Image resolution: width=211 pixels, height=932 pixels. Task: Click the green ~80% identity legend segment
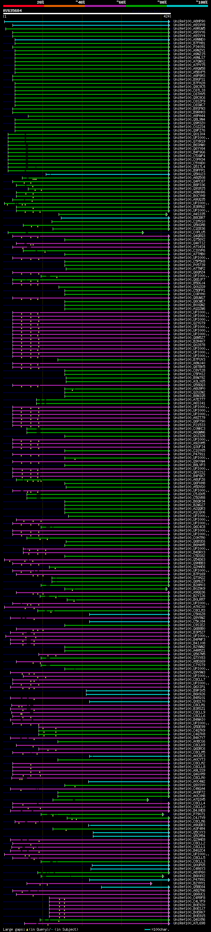coord(146,6)
